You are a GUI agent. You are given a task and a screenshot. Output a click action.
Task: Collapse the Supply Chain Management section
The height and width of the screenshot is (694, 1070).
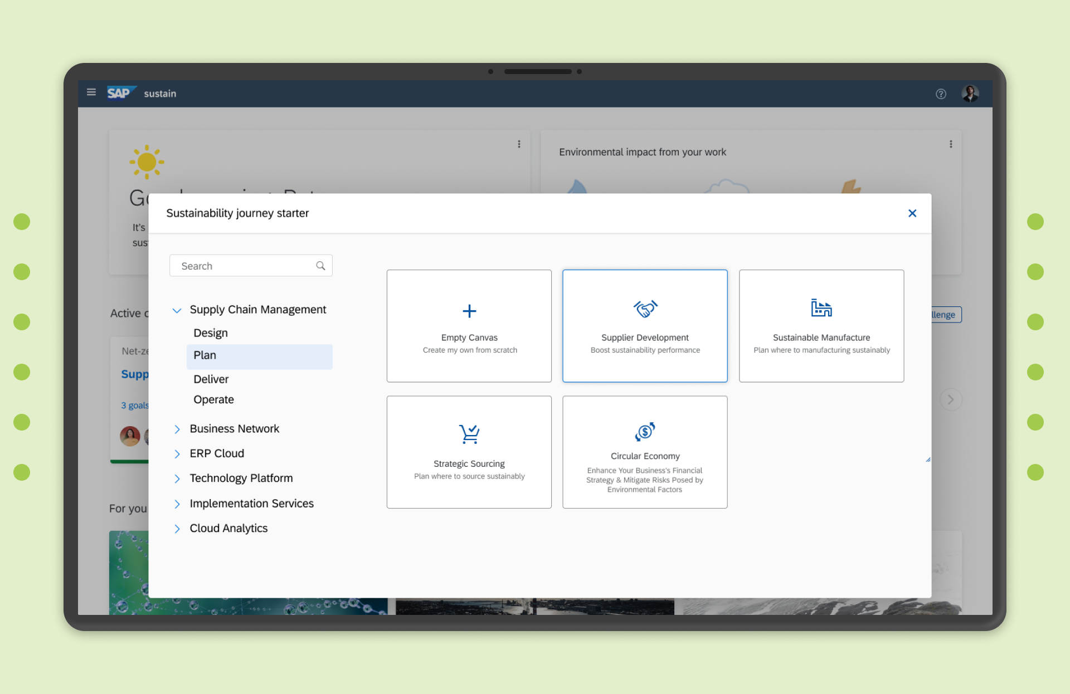click(x=177, y=310)
